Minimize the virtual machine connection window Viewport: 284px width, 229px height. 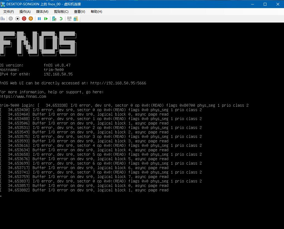pos(253,4)
